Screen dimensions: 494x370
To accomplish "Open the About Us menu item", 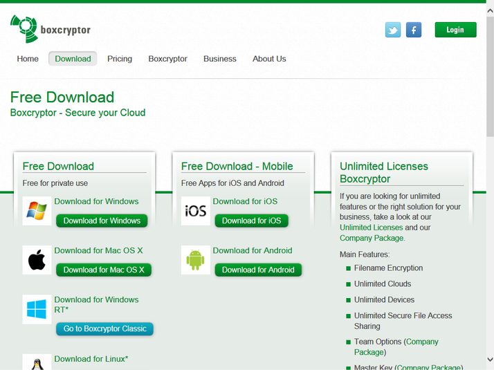I will (x=269, y=59).
